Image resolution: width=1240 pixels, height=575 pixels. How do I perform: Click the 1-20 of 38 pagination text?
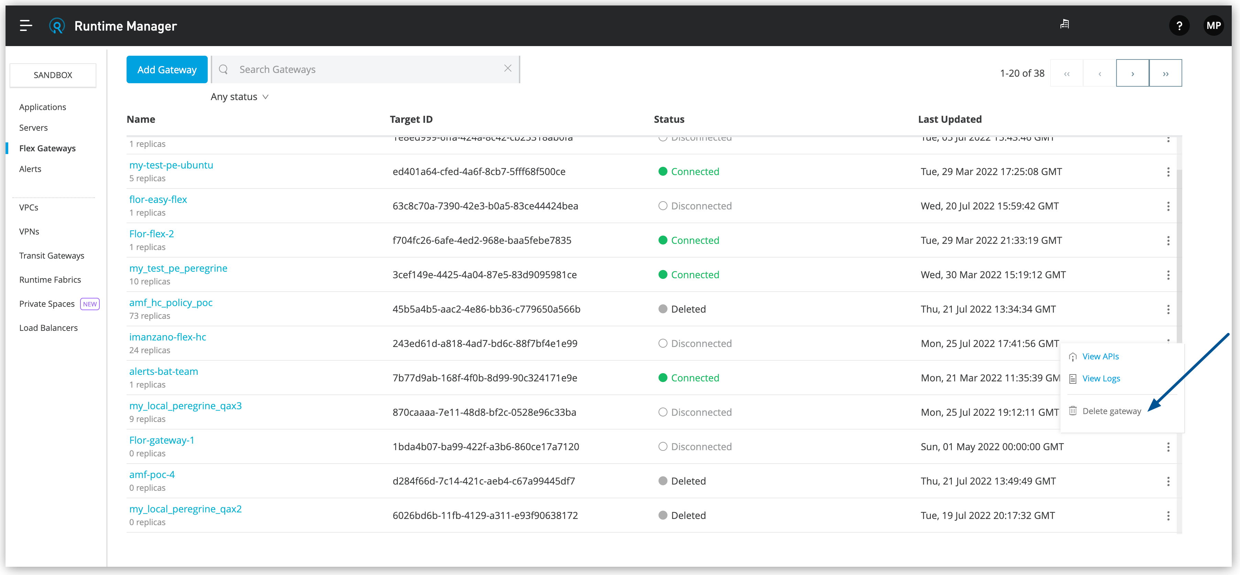[1022, 73]
